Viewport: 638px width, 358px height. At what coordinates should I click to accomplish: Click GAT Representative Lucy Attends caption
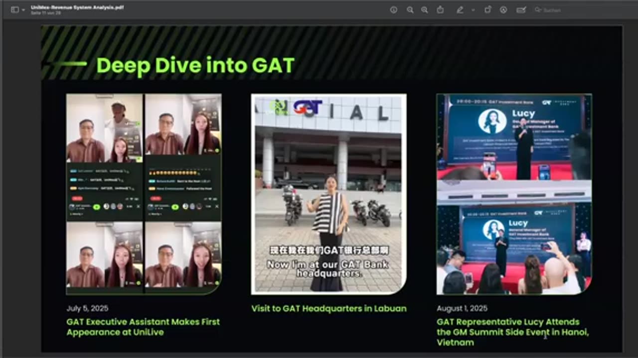point(512,332)
